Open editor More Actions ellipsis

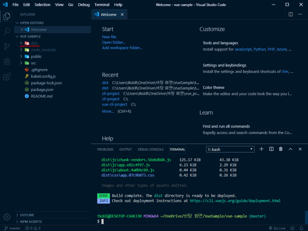click(x=300, y=14)
